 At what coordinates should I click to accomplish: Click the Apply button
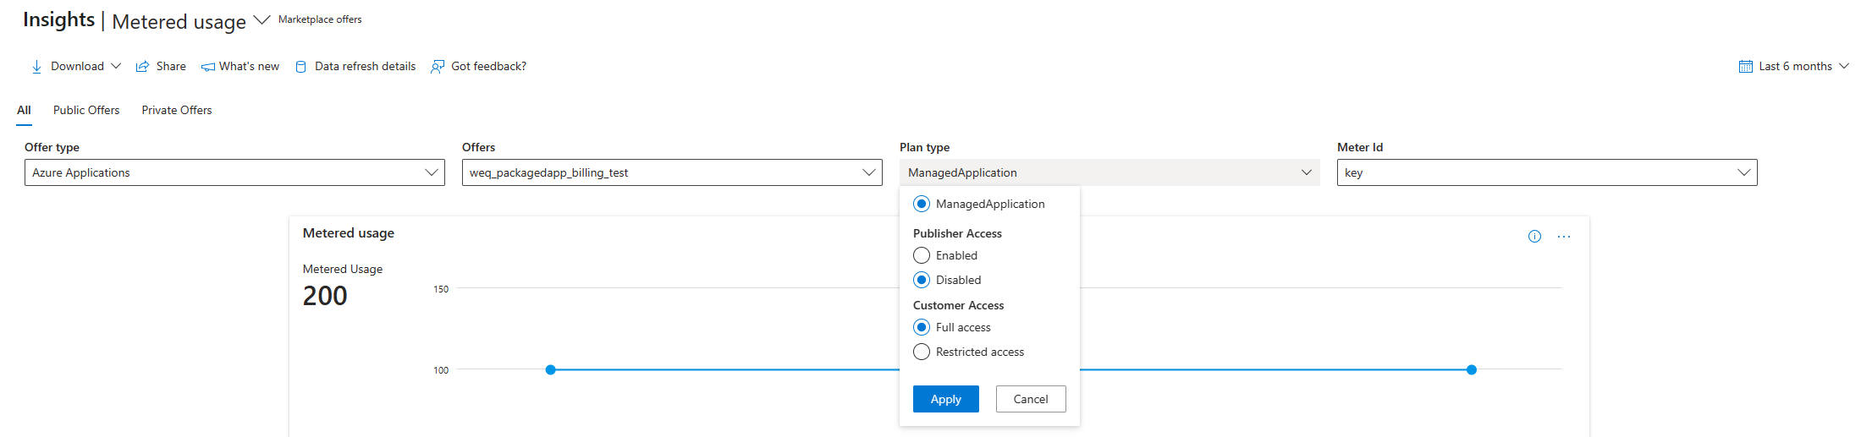click(x=946, y=399)
